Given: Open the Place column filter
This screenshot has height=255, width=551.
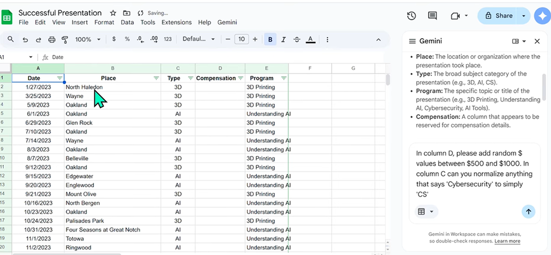Looking at the screenshot, I should pos(157,78).
